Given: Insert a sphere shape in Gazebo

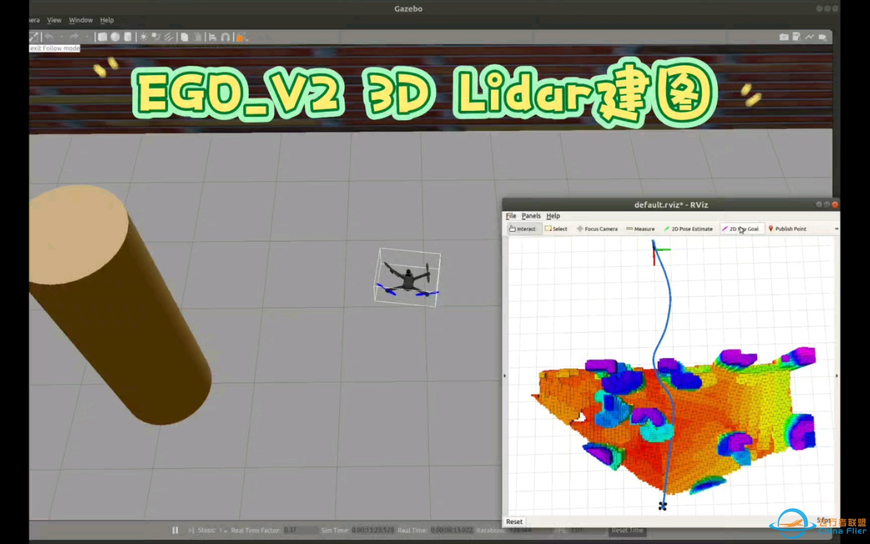Looking at the screenshot, I should 115,37.
